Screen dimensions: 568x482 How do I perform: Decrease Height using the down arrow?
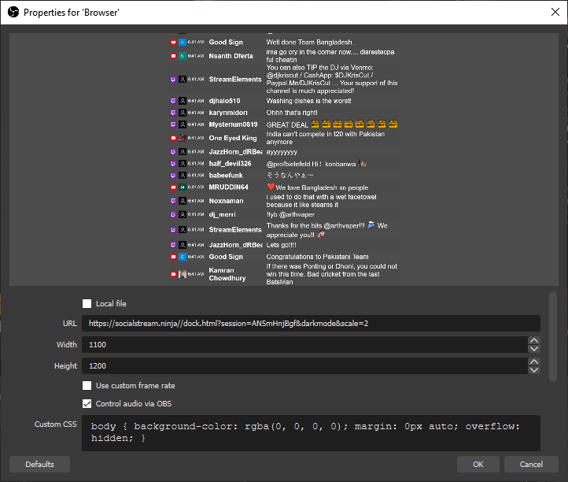pyautogui.click(x=534, y=369)
